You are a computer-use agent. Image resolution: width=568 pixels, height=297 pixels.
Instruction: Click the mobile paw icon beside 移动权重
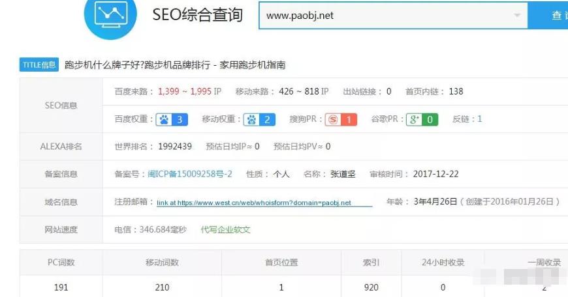coord(252,120)
